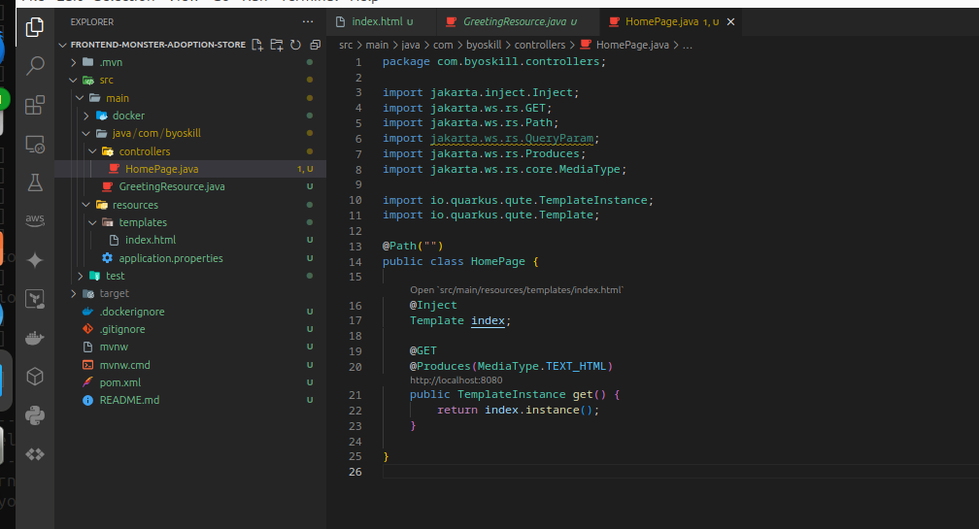Open the Python panel in activity bar

(35, 415)
